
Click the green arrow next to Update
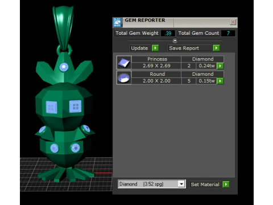point(155,48)
